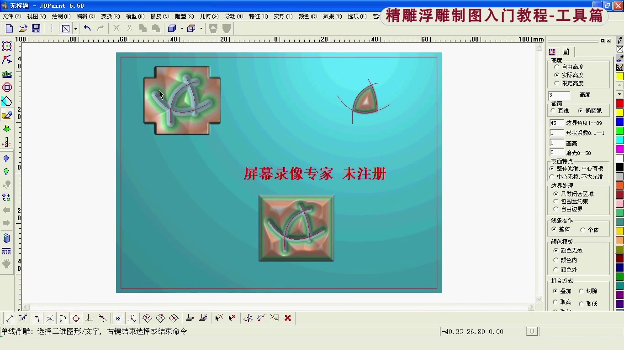
Task: Select the node editing arrow in the bottom toolbar
Action: (219, 318)
